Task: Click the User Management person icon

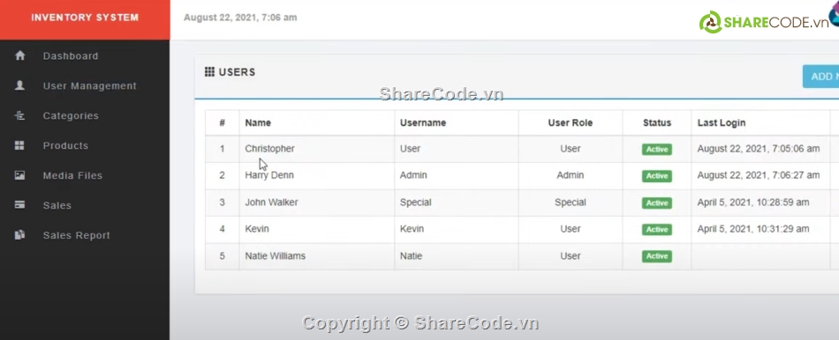Action: click(x=19, y=85)
